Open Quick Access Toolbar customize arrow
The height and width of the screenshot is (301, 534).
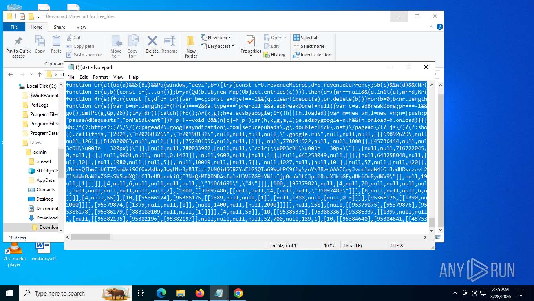pos(38,16)
